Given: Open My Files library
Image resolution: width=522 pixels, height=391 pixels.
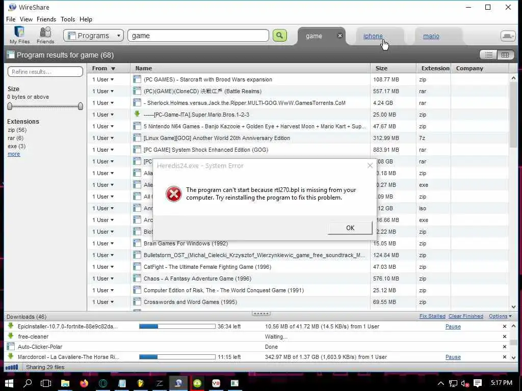Looking at the screenshot, I should [x=19, y=35].
